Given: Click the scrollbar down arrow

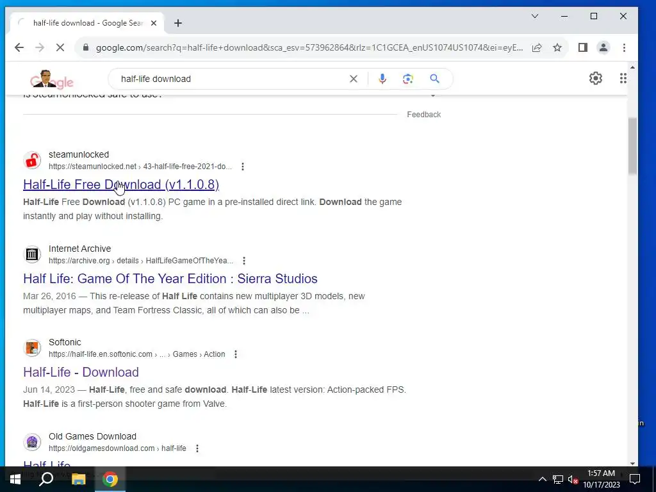Looking at the screenshot, I should [632, 463].
